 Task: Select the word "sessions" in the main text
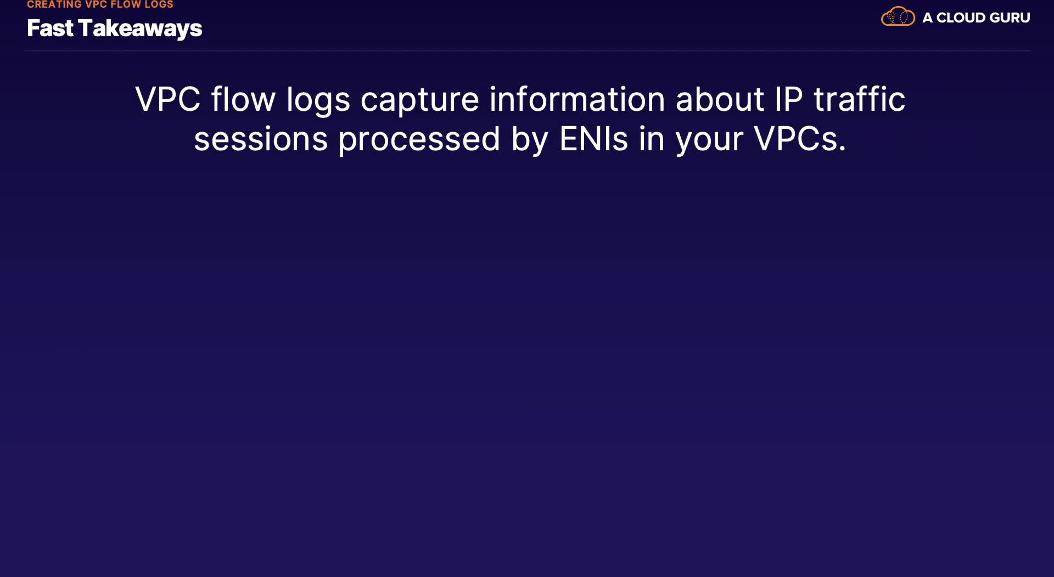(x=261, y=139)
